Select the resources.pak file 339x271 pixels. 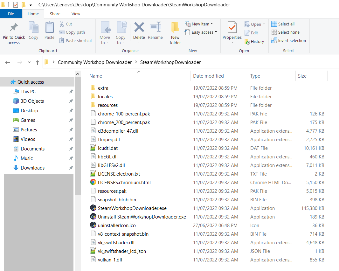click(112, 191)
